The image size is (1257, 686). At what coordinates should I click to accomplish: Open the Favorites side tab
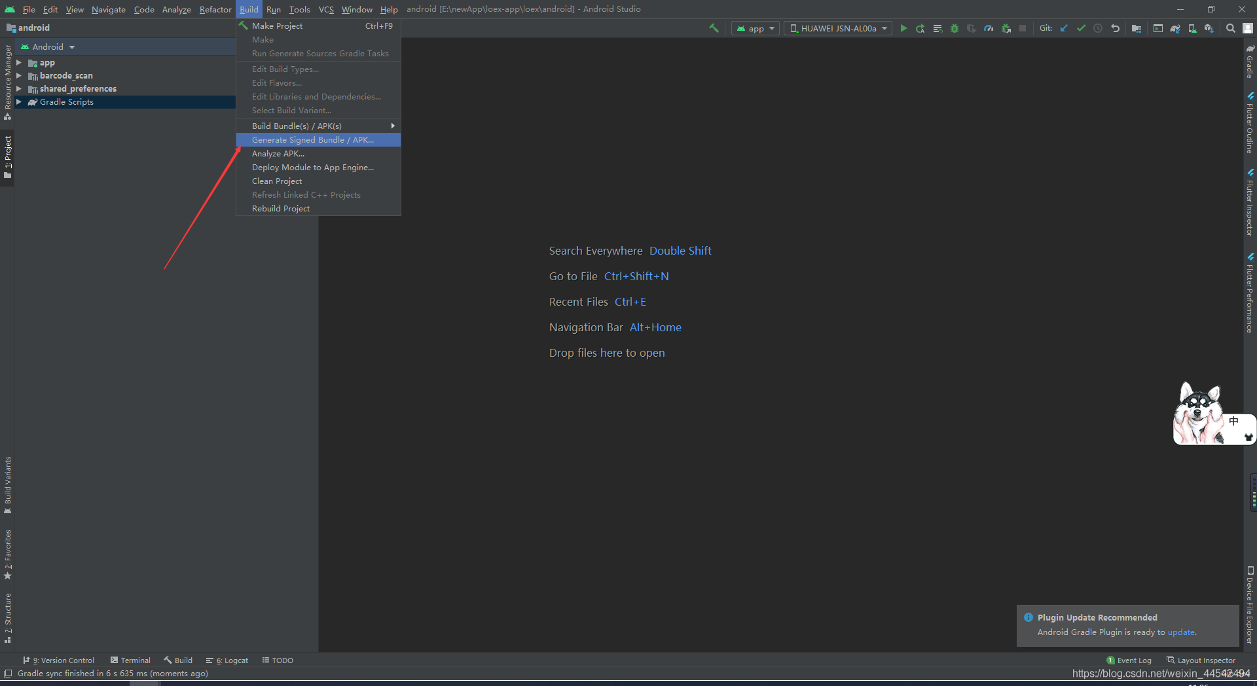pyautogui.click(x=8, y=554)
